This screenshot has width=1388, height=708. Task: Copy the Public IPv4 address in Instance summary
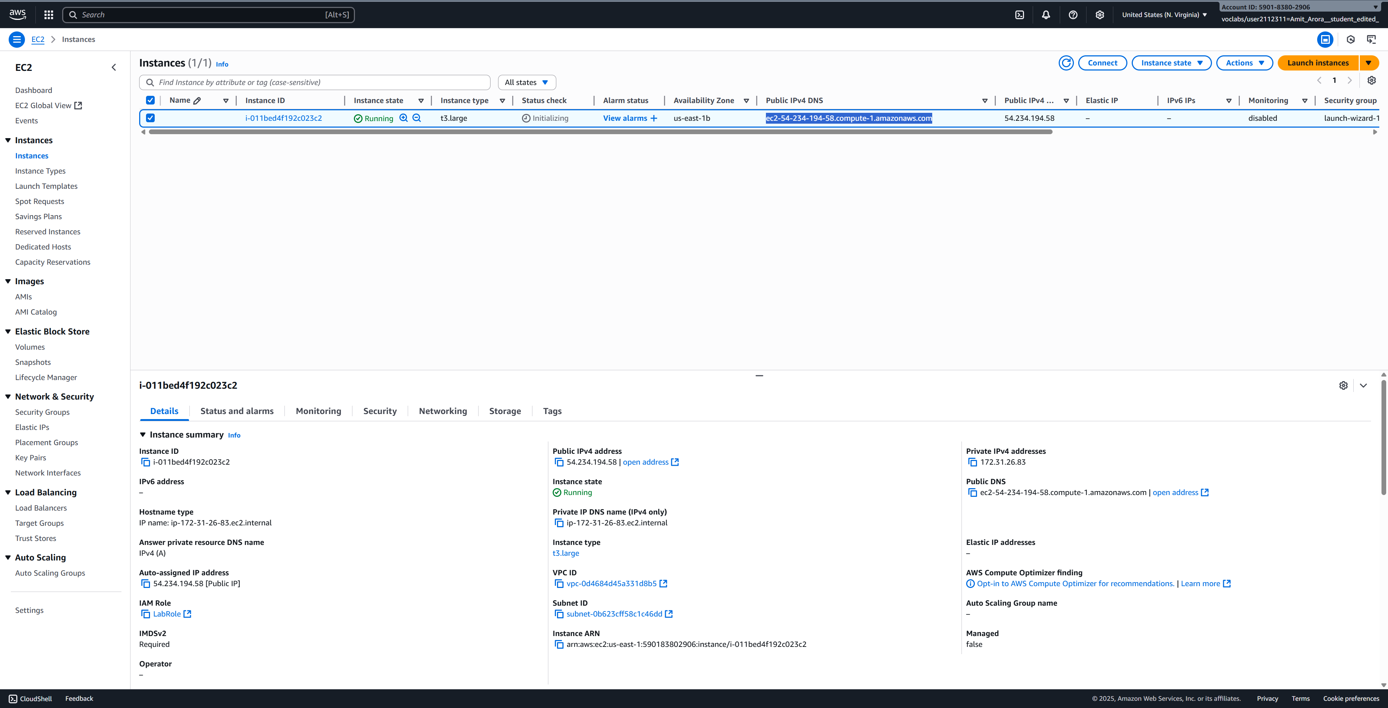tap(559, 462)
